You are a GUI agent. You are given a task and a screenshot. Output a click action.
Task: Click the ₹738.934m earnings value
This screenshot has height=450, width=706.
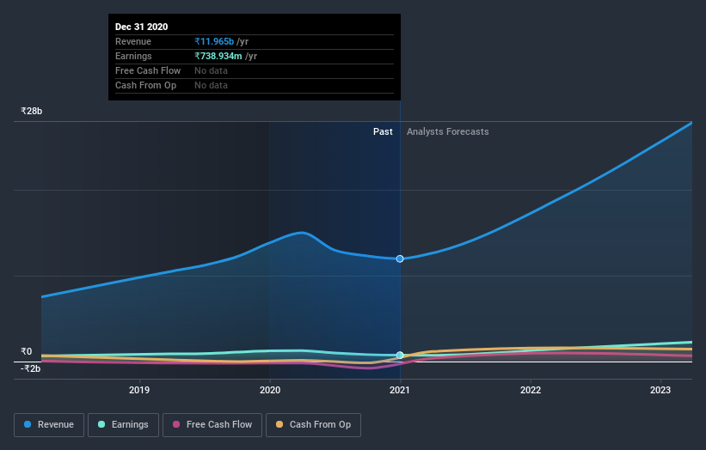coord(218,56)
